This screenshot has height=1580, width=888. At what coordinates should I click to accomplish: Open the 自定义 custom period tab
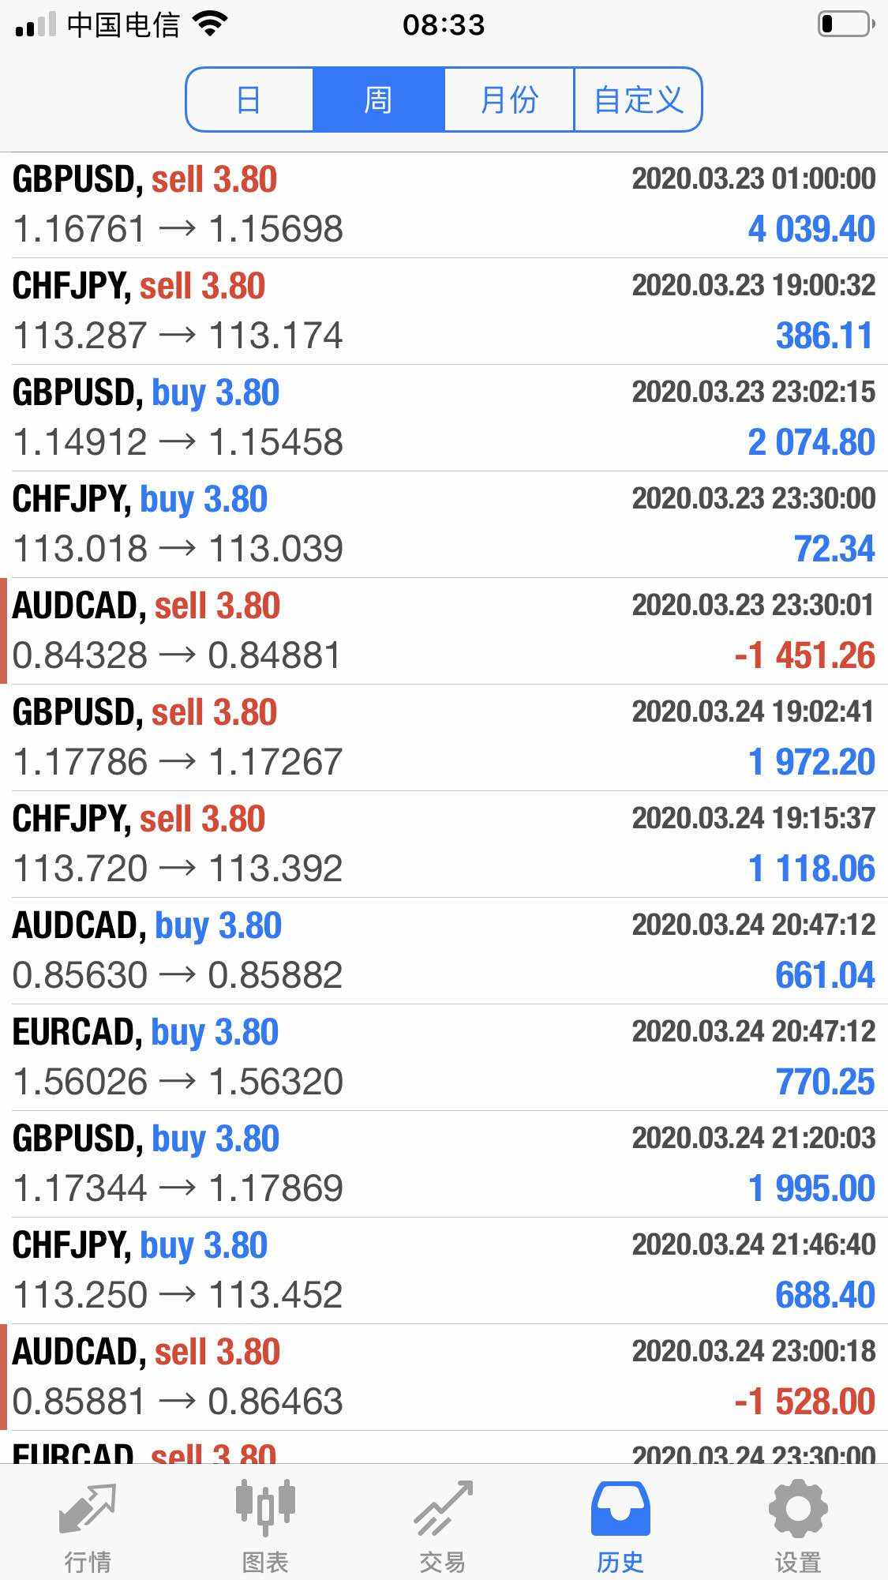[x=638, y=100]
